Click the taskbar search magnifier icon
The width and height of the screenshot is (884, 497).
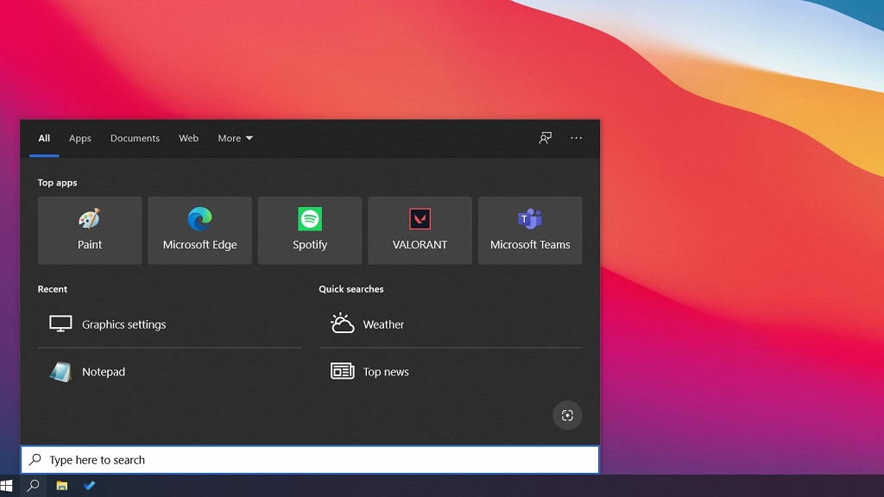34,485
